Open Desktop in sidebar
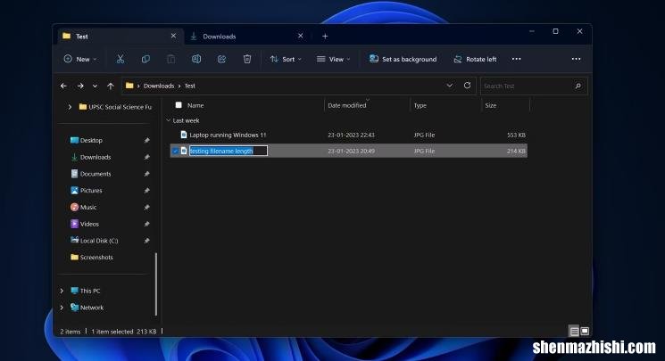Viewport: 665px width, 361px height. pos(87,140)
